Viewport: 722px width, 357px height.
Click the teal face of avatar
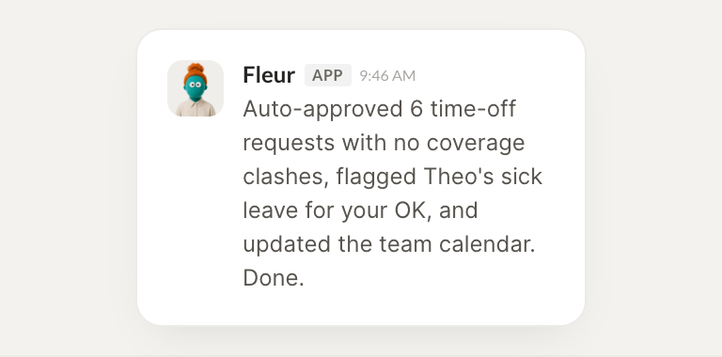196,87
